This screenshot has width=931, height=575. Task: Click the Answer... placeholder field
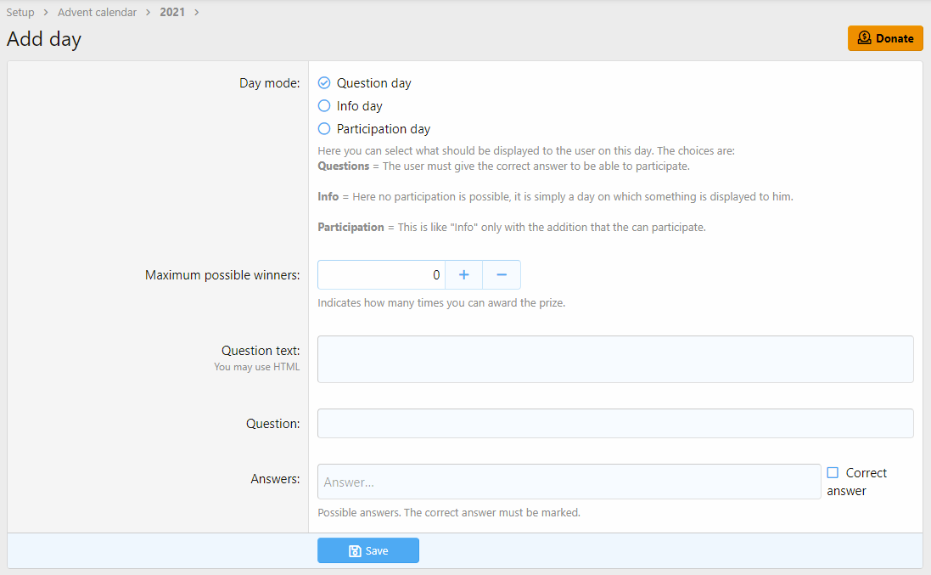coord(569,482)
